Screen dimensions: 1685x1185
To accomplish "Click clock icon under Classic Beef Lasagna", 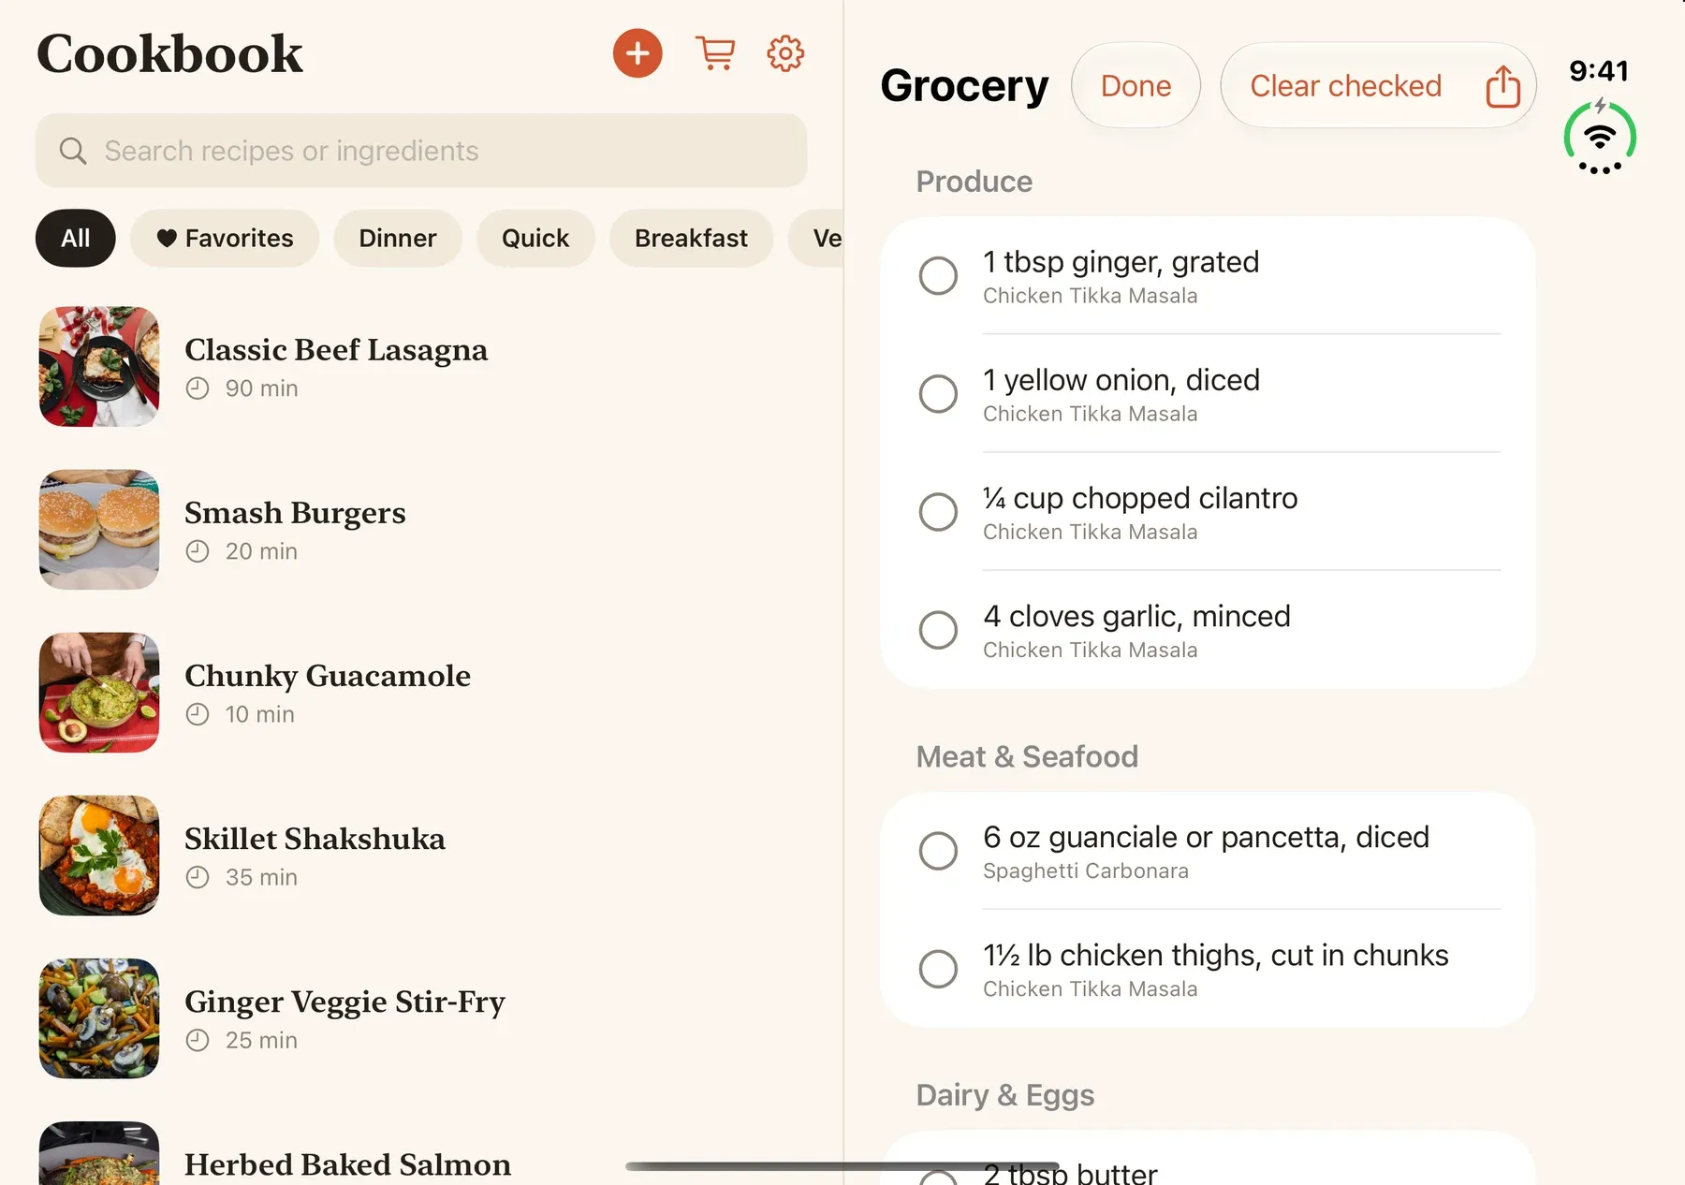I will (198, 388).
